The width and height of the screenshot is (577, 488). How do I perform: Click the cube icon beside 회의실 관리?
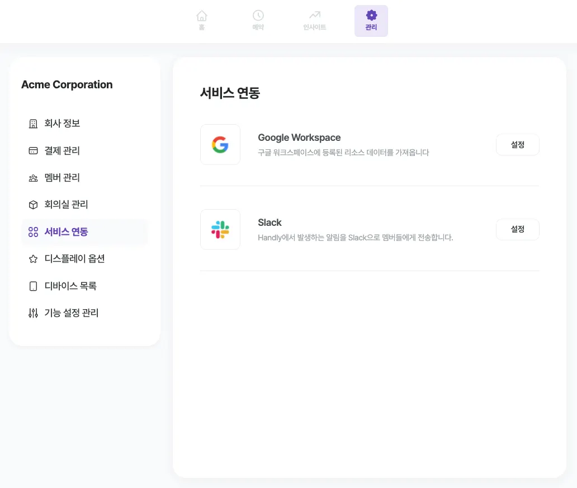[x=33, y=205]
